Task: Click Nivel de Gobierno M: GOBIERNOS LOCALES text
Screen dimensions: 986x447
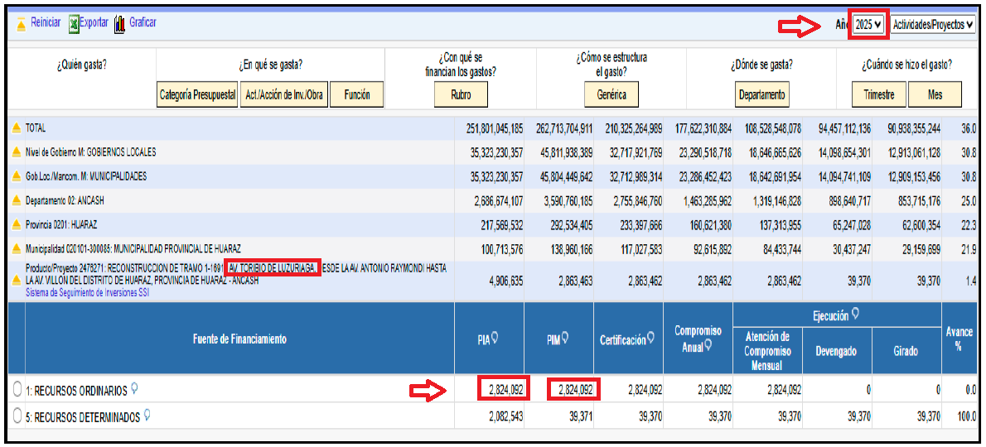Action: click(x=90, y=152)
